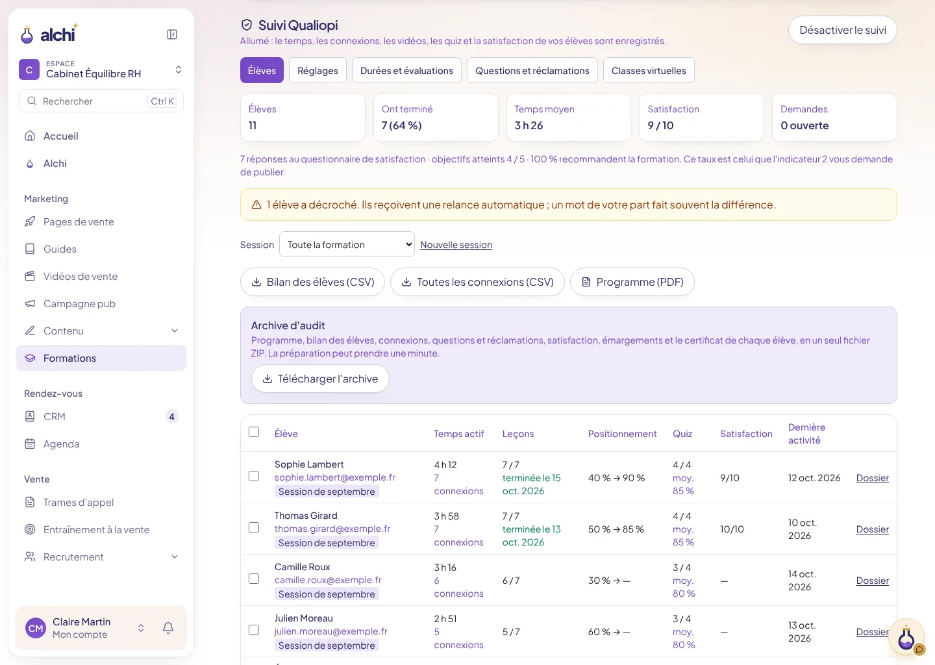Collapse the sidebar panel icon
This screenshot has width=935, height=665.
point(172,34)
